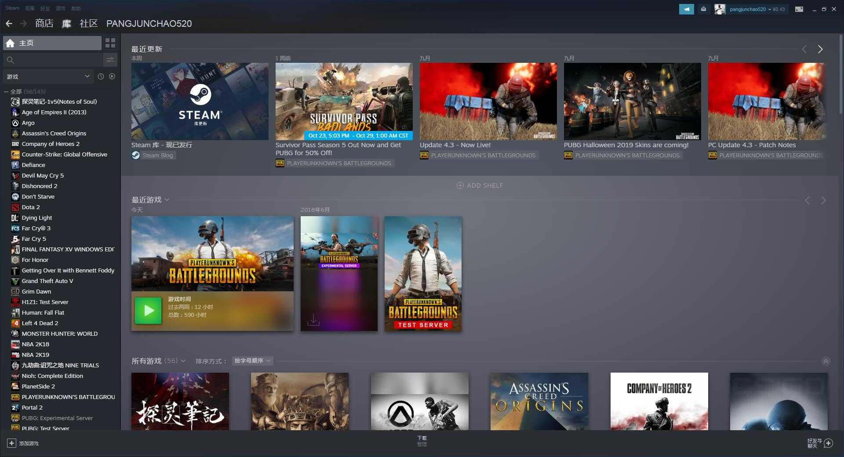This screenshot has width=844, height=457.
Task: Go to the 社区 tab
Action: 89,24
